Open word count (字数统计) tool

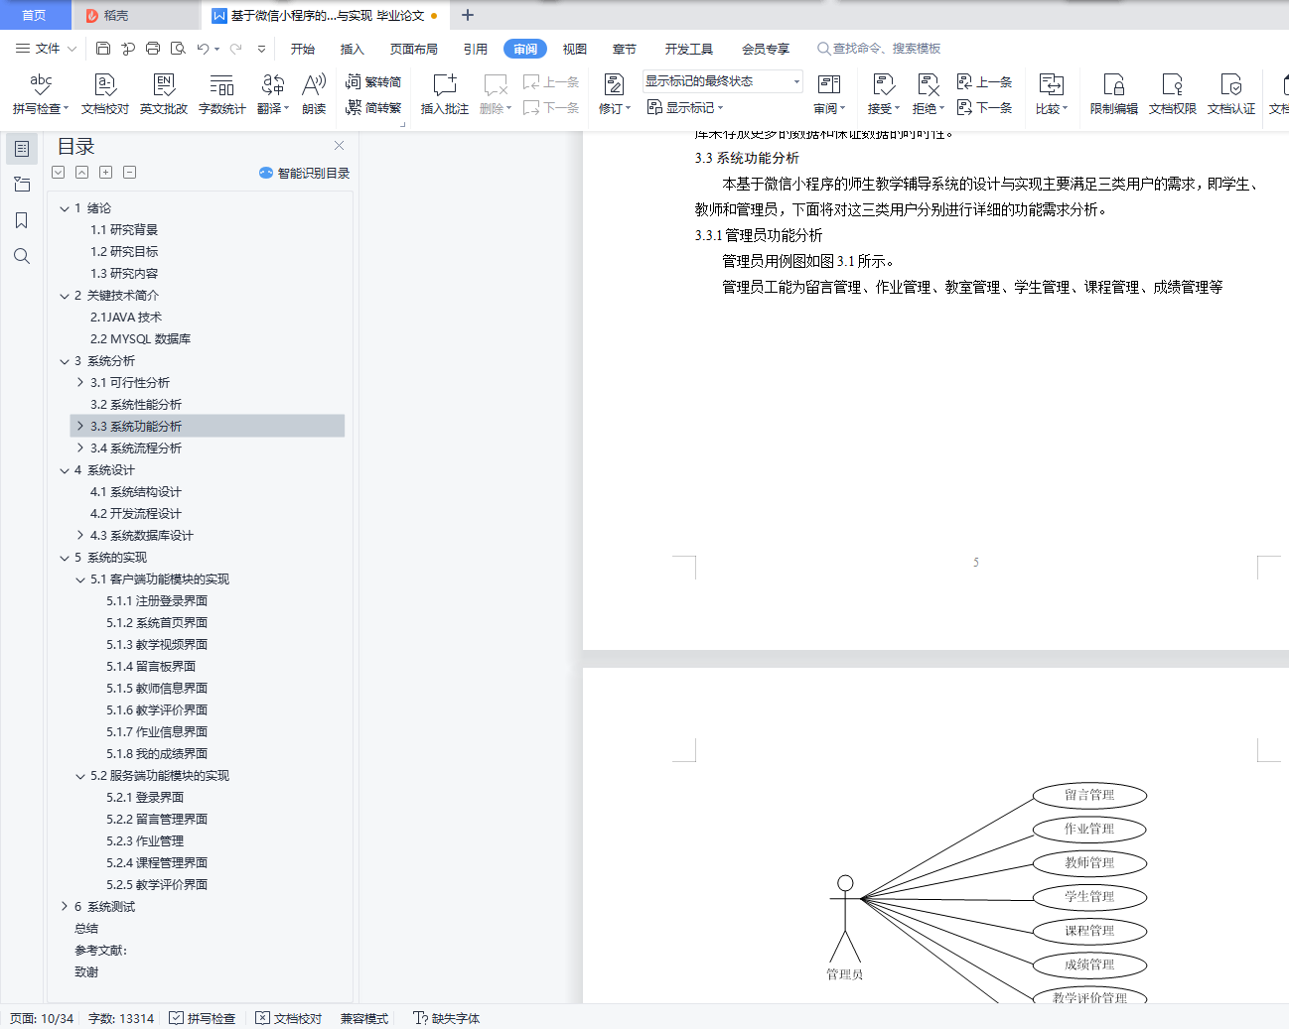[x=222, y=93]
